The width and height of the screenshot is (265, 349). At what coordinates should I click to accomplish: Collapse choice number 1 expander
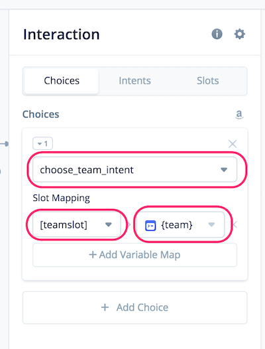point(42,143)
